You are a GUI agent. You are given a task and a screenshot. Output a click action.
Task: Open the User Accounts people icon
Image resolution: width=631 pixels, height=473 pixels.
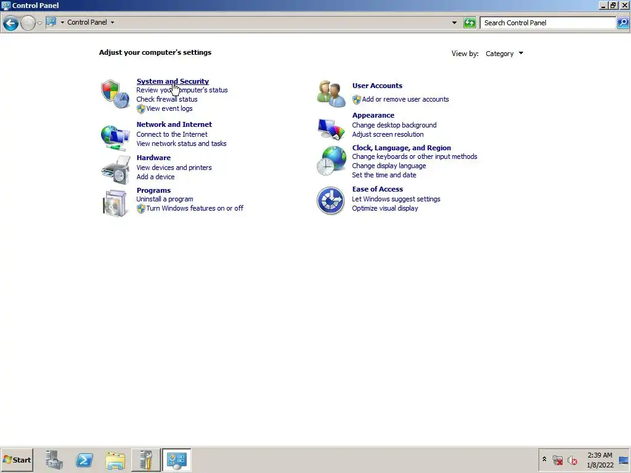click(331, 94)
